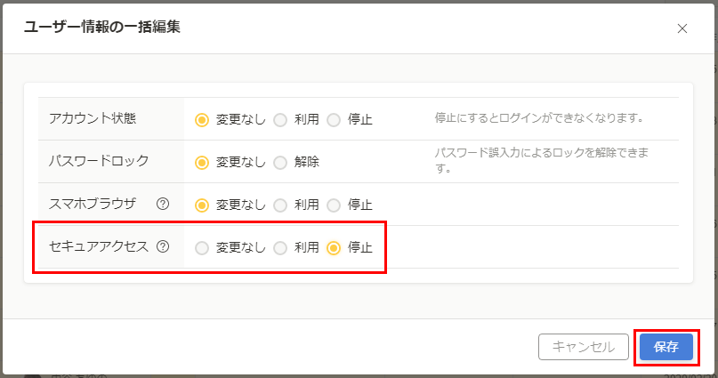718x378 pixels.
Task: Click the キャンセル button
Action: point(584,347)
